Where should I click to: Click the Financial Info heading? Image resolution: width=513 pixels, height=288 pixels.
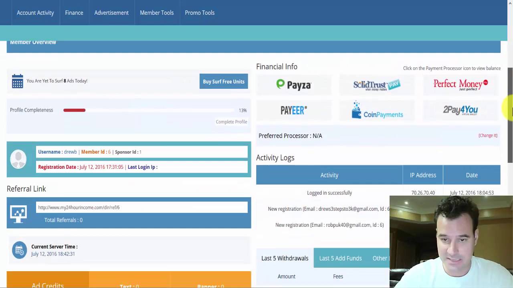277,67
